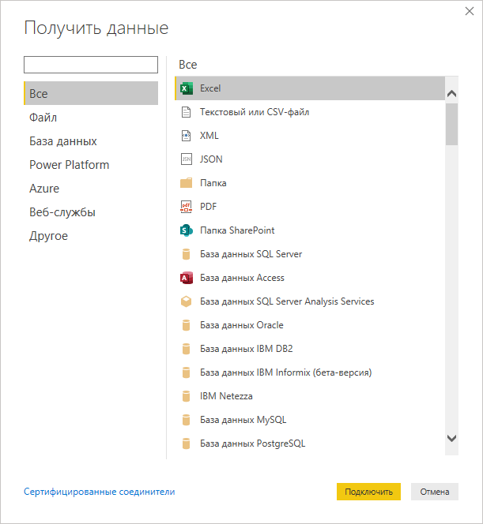Select the Все category
This screenshot has height=524, width=483.
91,93
